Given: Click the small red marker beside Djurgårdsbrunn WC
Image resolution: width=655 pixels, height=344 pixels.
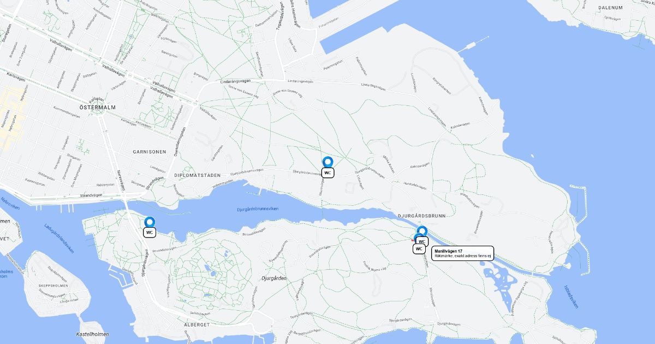Looking at the screenshot, I should pos(413,240).
